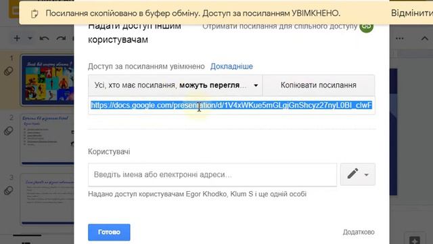Click Відмінити to undo link sharing
433x244 pixels.
(x=412, y=14)
